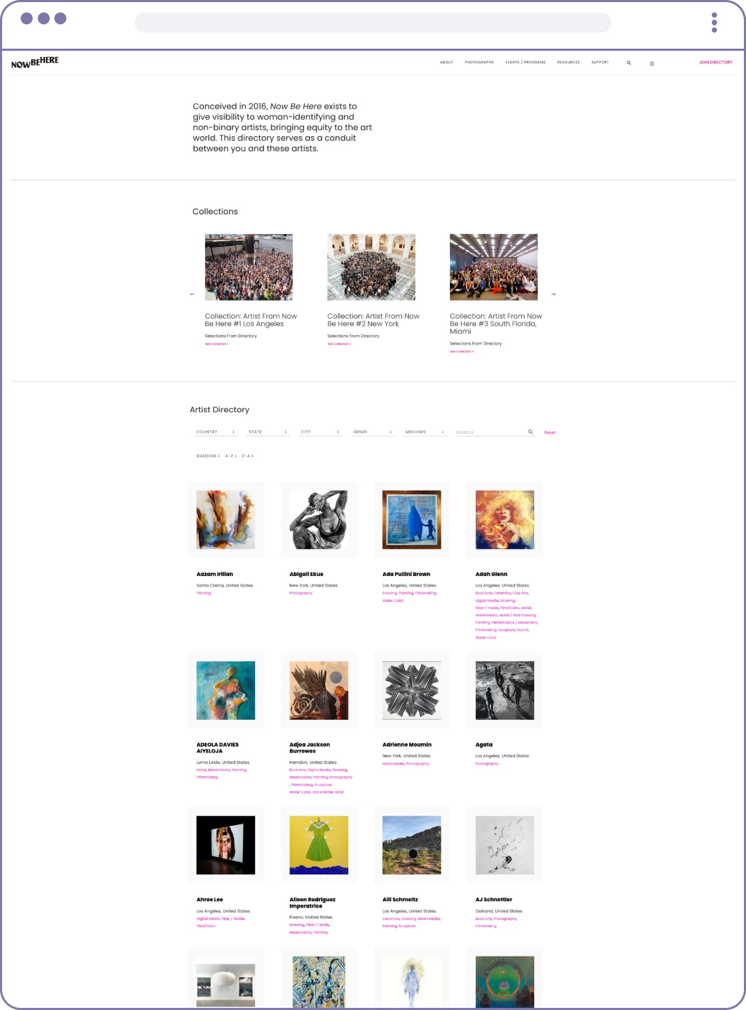The image size is (746, 1010).
Task: Open the Genre filter dropdown
Action: pos(372,432)
